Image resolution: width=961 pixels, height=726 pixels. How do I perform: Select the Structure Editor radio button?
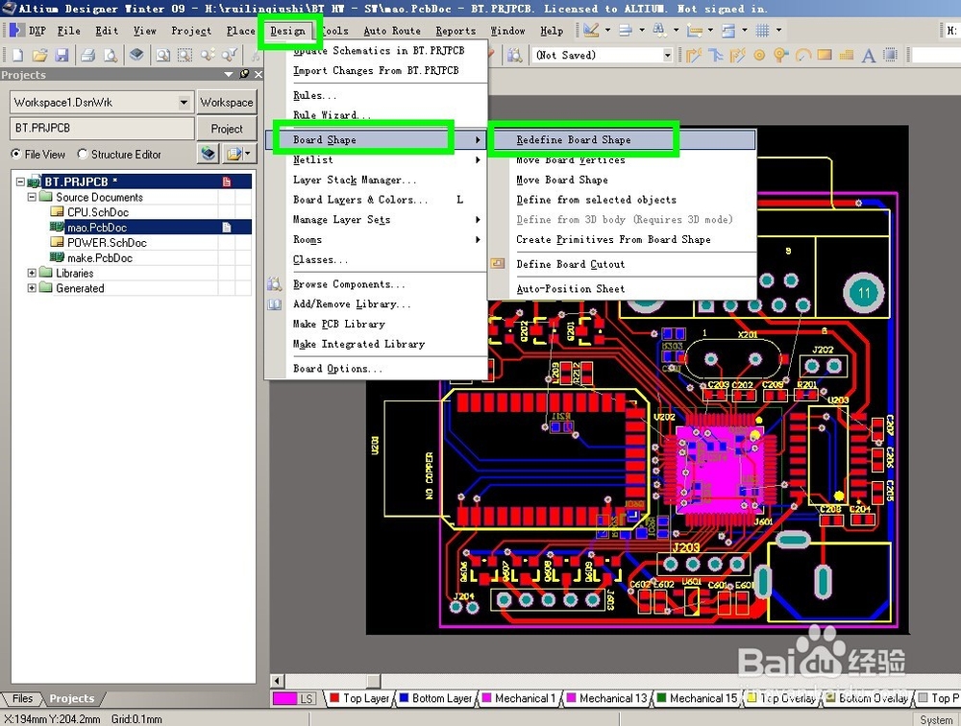(82, 154)
